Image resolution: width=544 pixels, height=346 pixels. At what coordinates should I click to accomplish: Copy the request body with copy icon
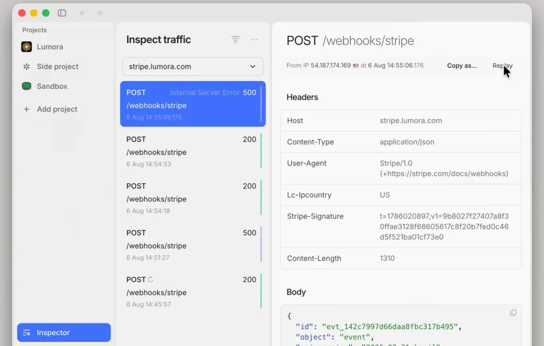(x=513, y=313)
